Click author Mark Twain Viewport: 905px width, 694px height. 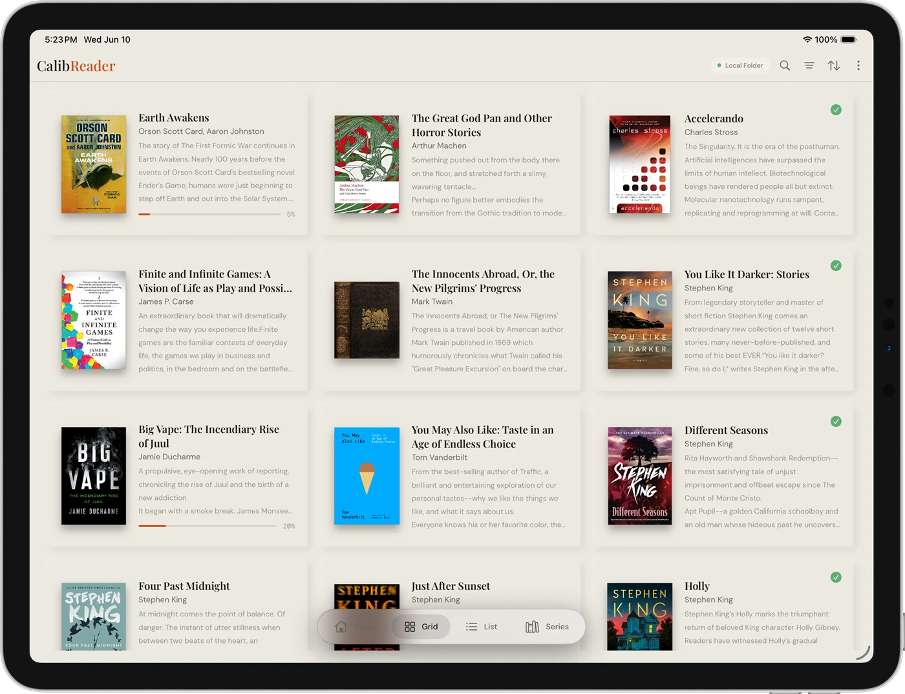pyautogui.click(x=432, y=301)
